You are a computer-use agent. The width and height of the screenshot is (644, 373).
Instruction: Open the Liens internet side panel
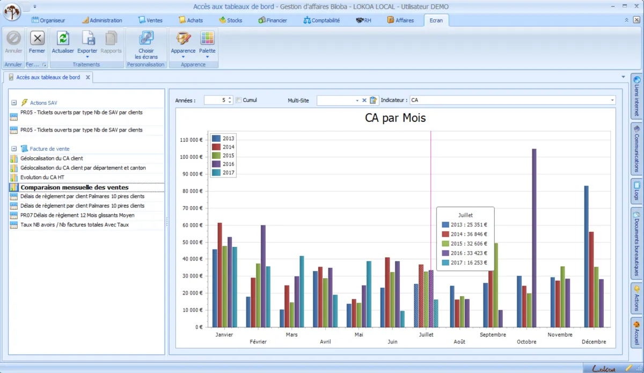tap(636, 96)
